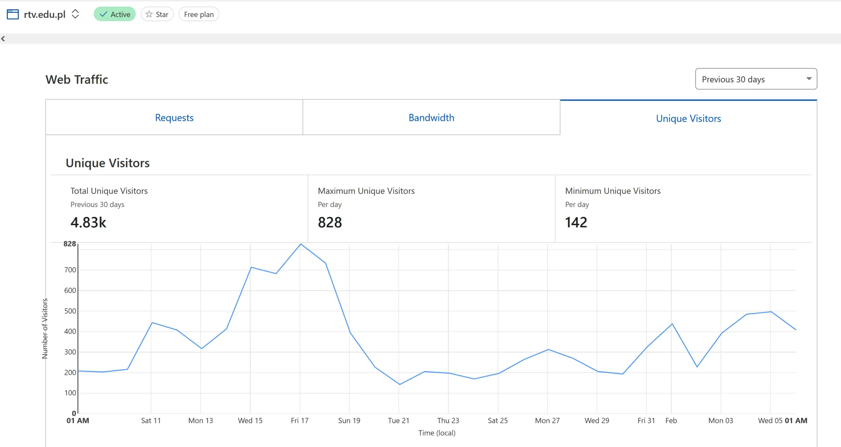The height and width of the screenshot is (447, 841).
Task: Switch to the Requests tab
Action: coord(174,117)
